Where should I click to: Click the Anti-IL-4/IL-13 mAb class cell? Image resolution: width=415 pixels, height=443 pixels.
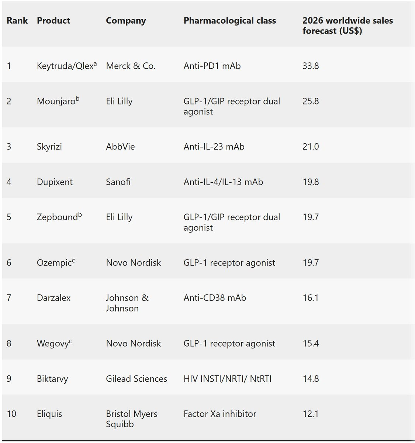pyautogui.click(x=223, y=182)
